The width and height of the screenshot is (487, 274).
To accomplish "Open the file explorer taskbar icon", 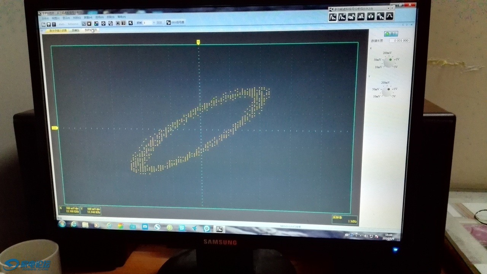I will tap(85, 225).
